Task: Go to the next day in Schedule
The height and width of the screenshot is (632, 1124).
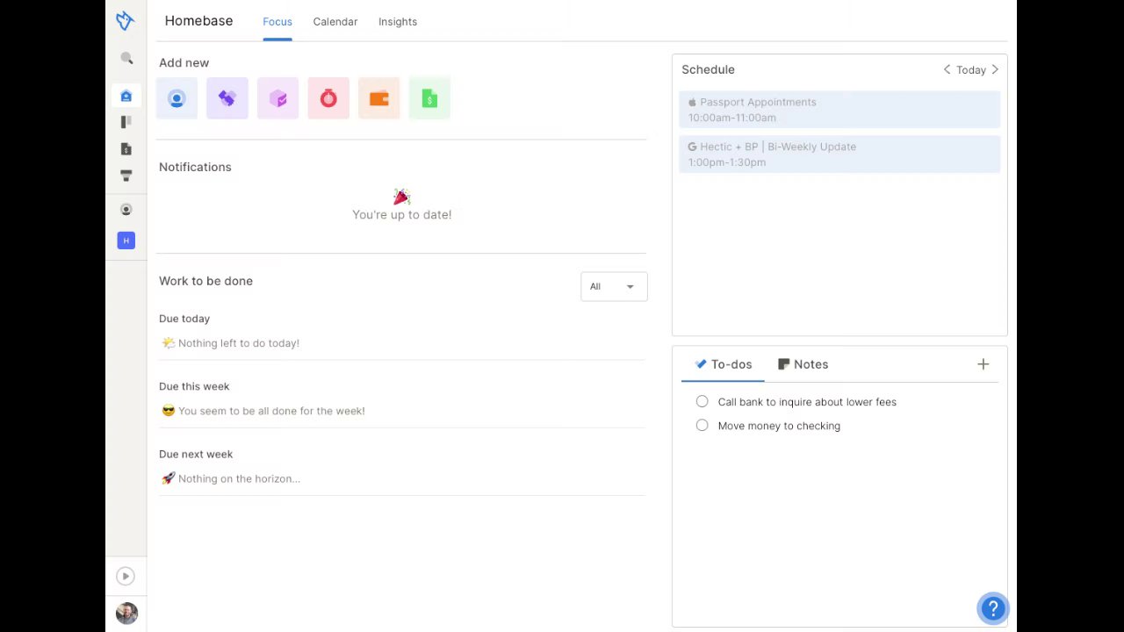Action: point(995,69)
